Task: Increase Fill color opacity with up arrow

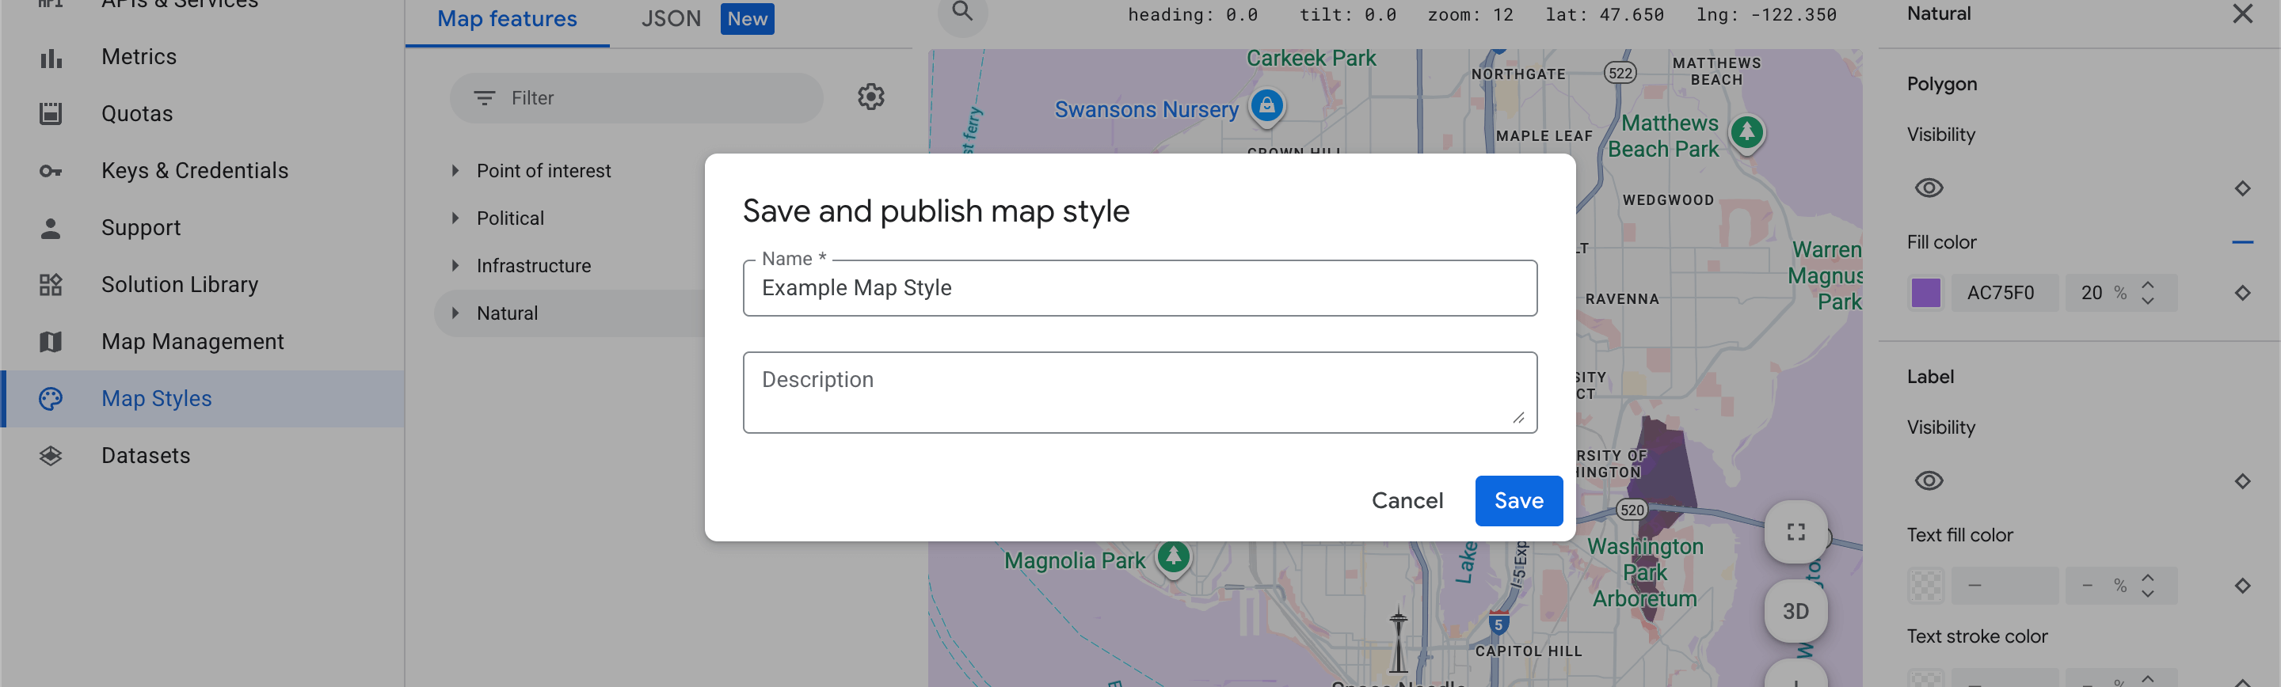Action: coord(2147,285)
